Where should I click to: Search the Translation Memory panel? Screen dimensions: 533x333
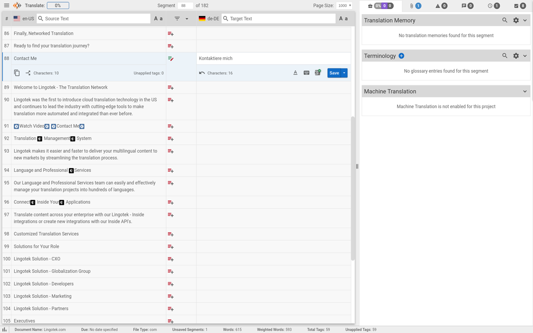coord(505,20)
